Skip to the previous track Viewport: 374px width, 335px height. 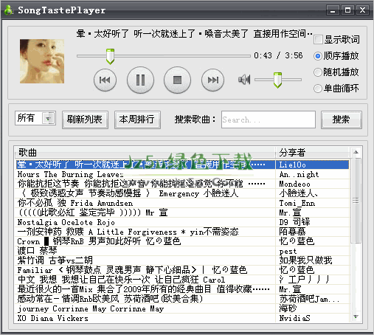105,80
